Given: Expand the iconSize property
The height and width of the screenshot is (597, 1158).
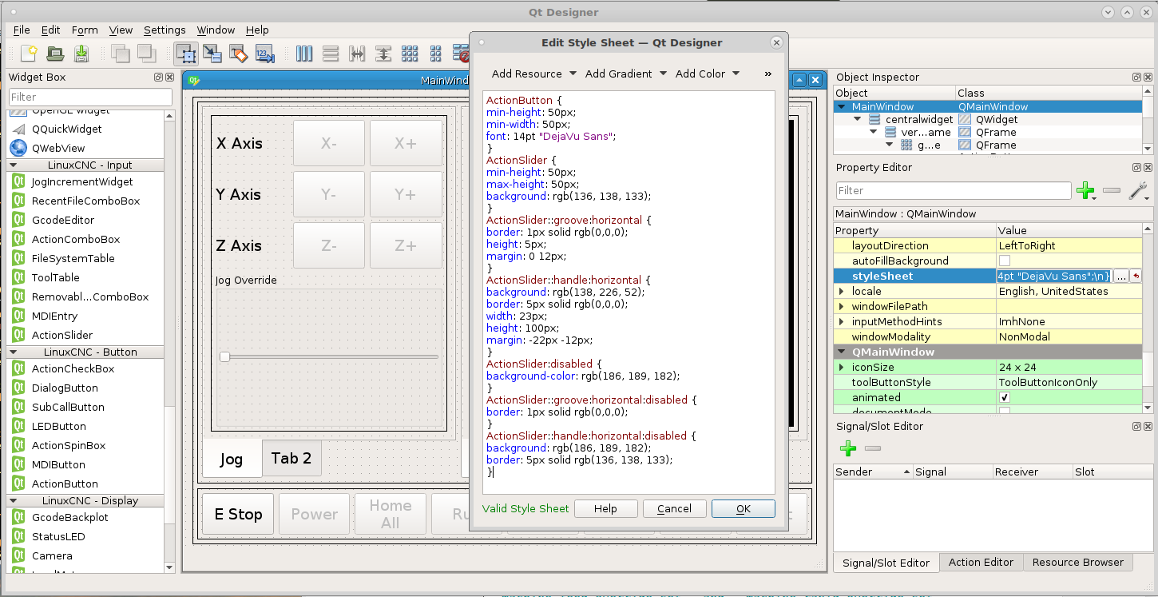Looking at the screenshot, I should (x=841, y=367).
